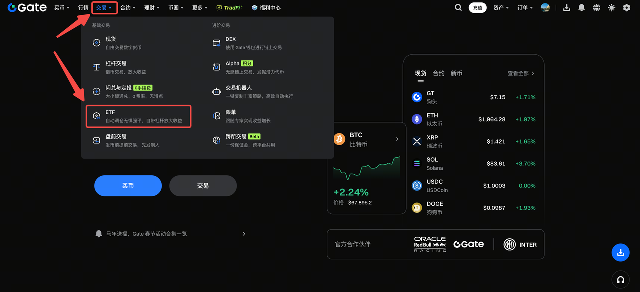Switch to the 新币 market tab
The width and height of the screenshot is (640, 292).
(x=456, y=73)
